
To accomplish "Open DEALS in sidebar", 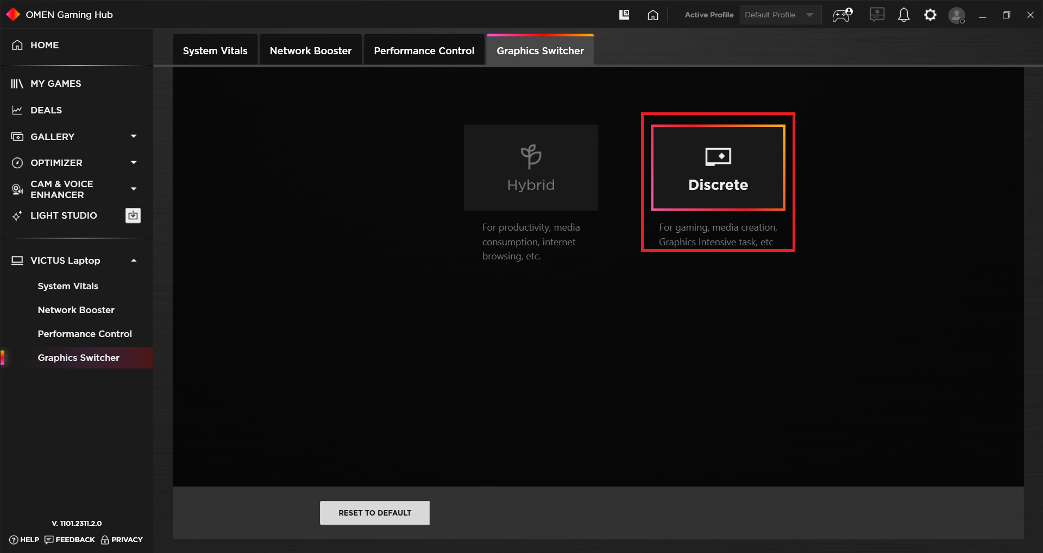I will [x=46, y=110].
